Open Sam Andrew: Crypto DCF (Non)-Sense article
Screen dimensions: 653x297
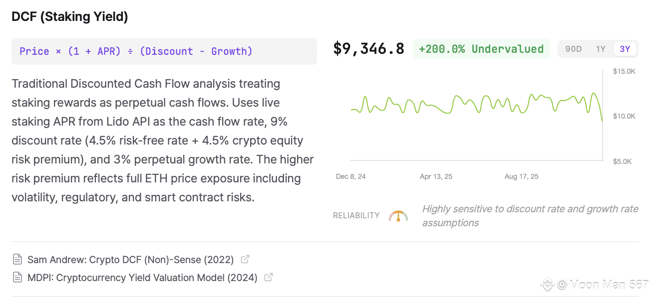tap(130, 260)
